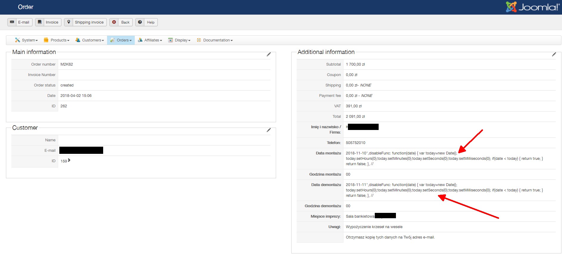Click the Invoice document icon

pos(40,22)
